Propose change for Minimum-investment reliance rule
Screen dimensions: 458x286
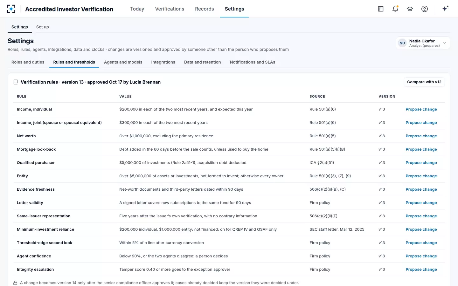coord(421,229)
